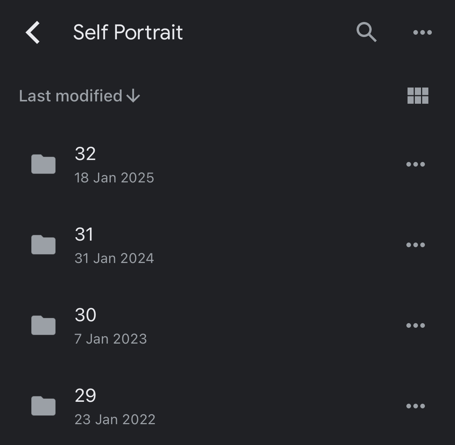The width and height of the screenshot is (455, 445).
Task: Open the folder named 30
Action: click(x=85, y=315)
